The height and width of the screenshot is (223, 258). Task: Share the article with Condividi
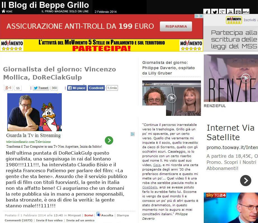tap(96, 88)
